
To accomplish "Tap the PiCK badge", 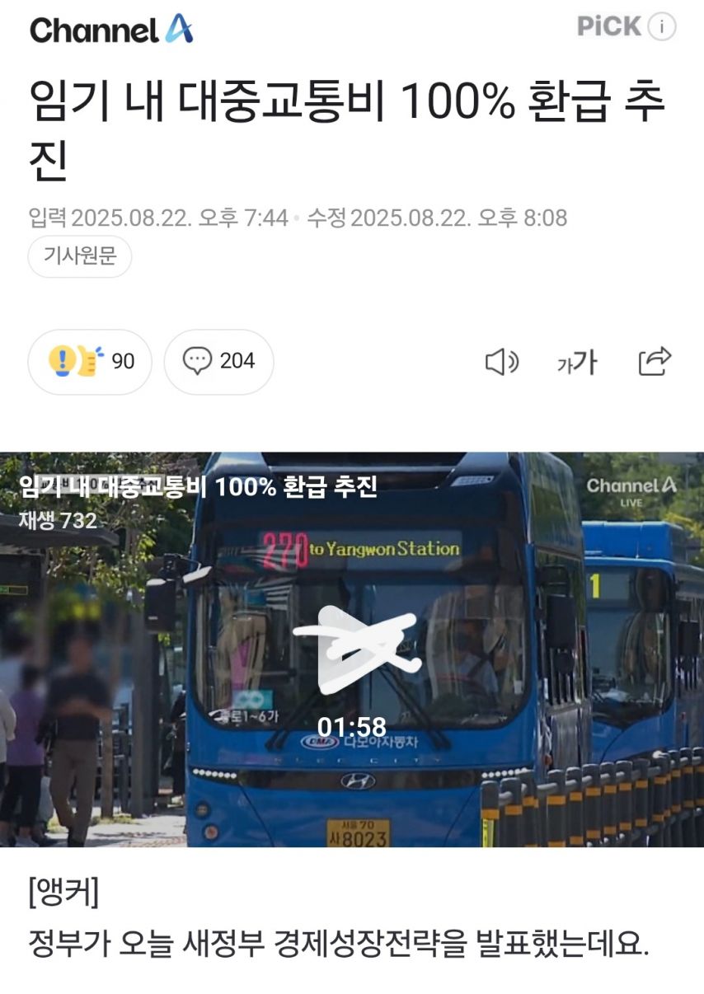I will pyautogui.click(x=609, y=26).
